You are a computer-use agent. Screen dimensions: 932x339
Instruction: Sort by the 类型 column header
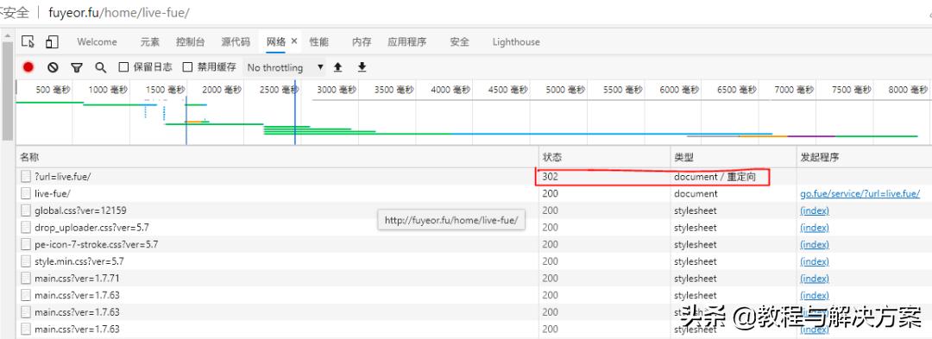click(733, 157)
